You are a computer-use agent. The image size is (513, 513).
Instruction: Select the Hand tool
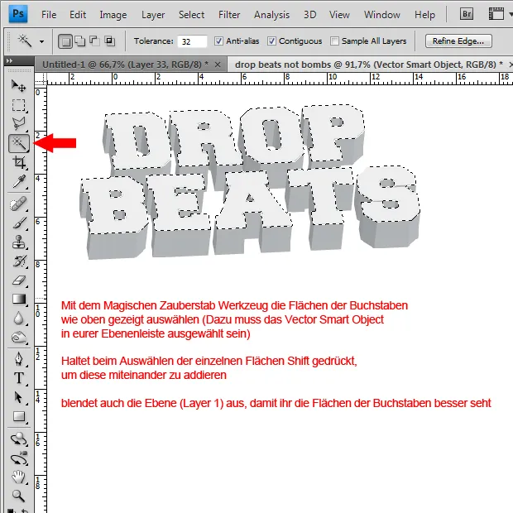click(18, 477)
